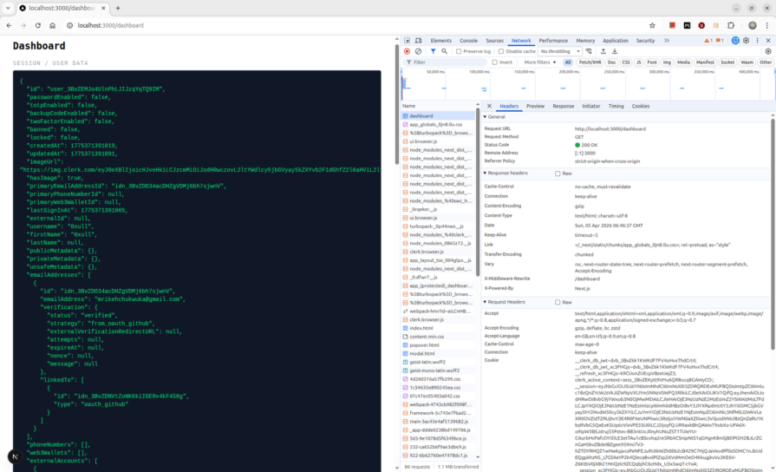Go to browser home page
The width and height of the screenshot is (776, 472).
[x=53, y=25]
